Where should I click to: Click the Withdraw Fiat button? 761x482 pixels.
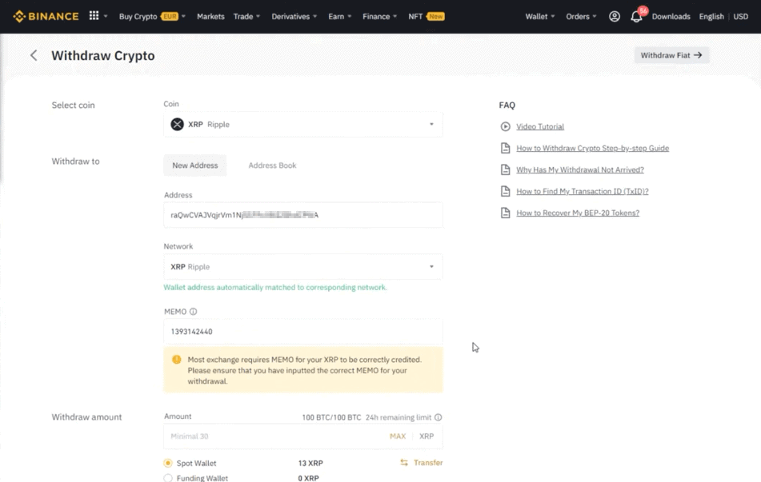click(x=671, y=55)
